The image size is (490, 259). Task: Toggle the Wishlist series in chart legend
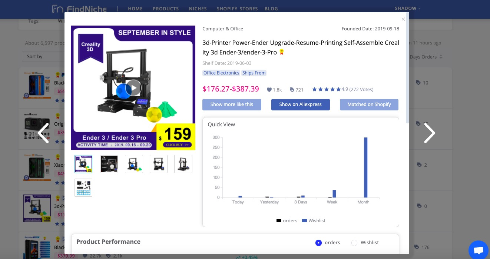[314, 220]
